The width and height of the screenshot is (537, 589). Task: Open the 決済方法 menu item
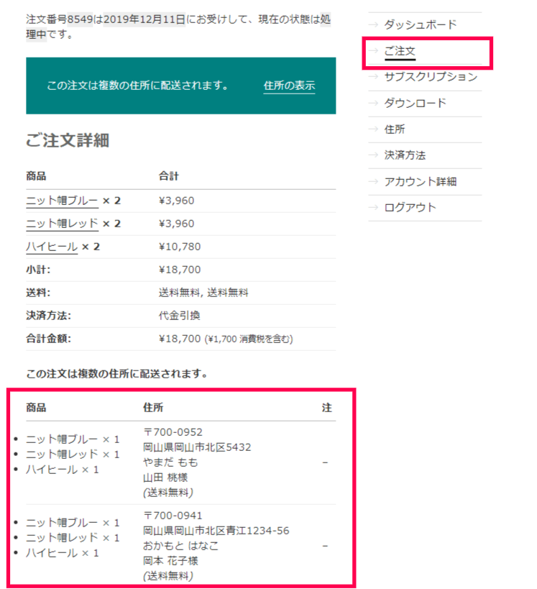click(405, 155)
